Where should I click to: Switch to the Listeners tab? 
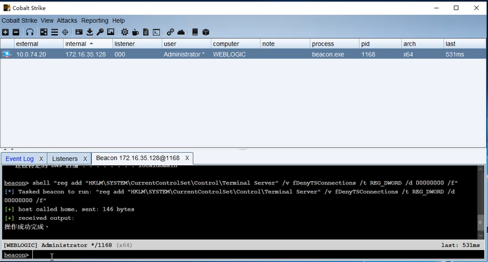point(65,159)
